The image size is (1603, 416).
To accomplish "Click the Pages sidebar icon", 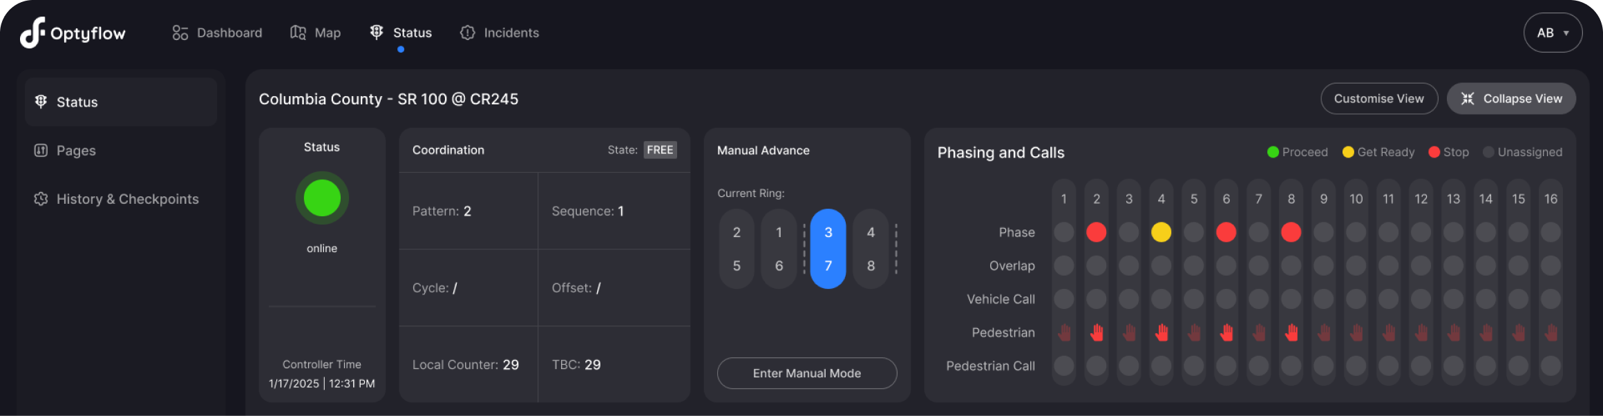I will (41, 151).
